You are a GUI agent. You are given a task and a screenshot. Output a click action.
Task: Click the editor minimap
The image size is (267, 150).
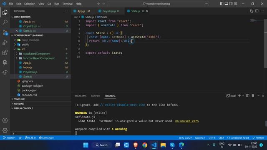[257, 21]
